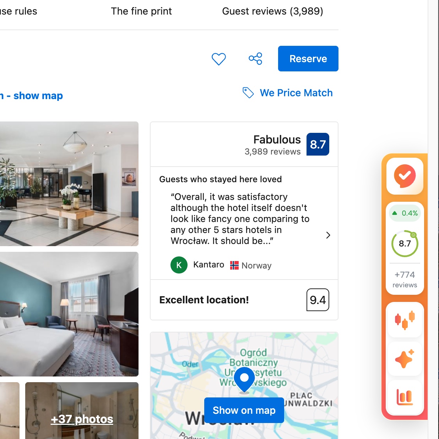The width and height of the screenshot is (439, 439).
Task: Open the We Price Match link
Action: 296,93
